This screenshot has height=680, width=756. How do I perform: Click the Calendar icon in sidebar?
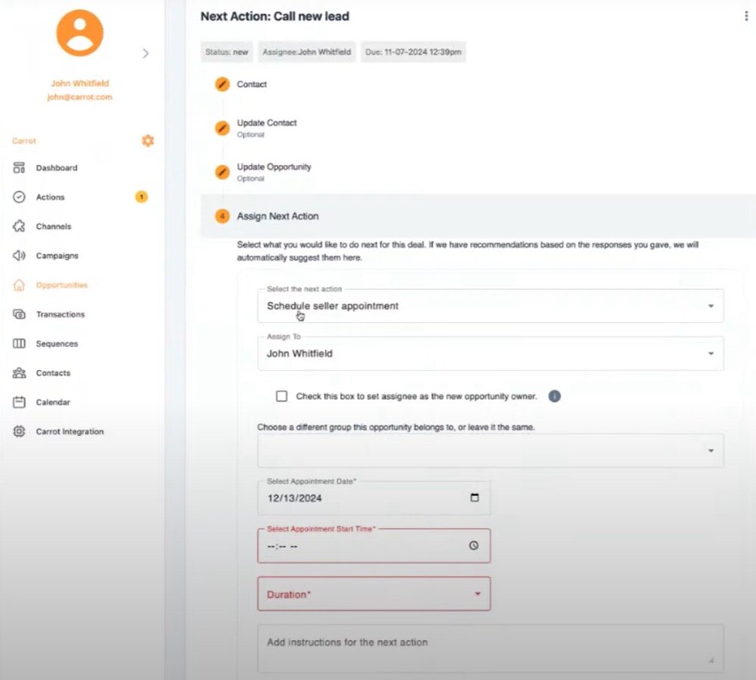19,402
